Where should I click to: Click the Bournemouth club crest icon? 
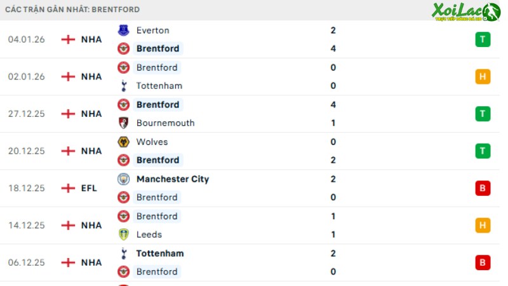pyautogui.click(x=123, y=123)
